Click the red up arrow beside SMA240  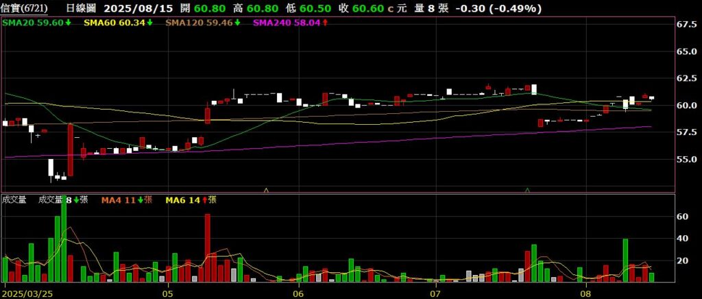coord(325,23)
